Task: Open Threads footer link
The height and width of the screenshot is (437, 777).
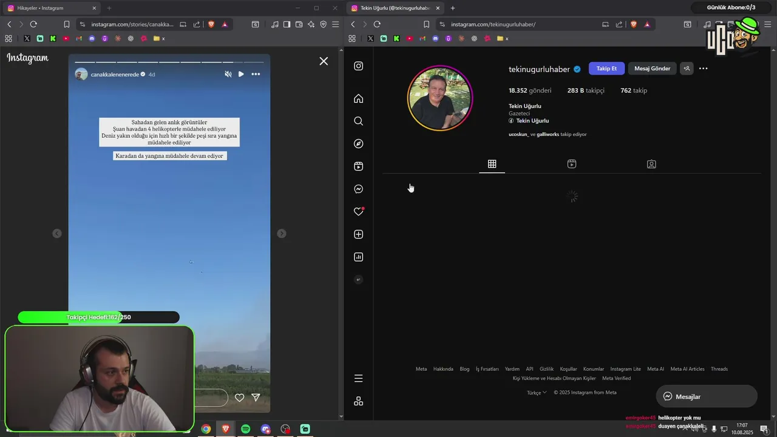Action: click(719, 369)
